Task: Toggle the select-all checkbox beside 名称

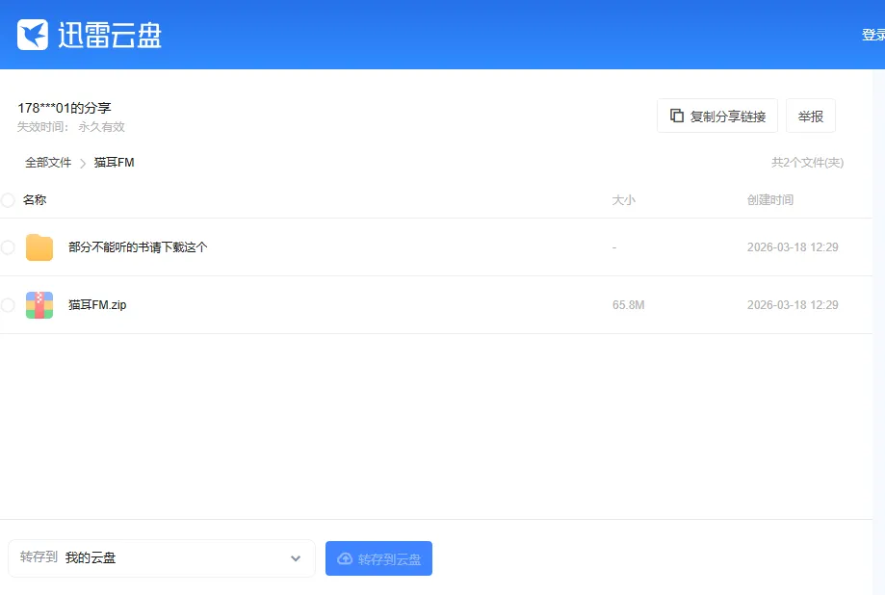Action: 8,200
